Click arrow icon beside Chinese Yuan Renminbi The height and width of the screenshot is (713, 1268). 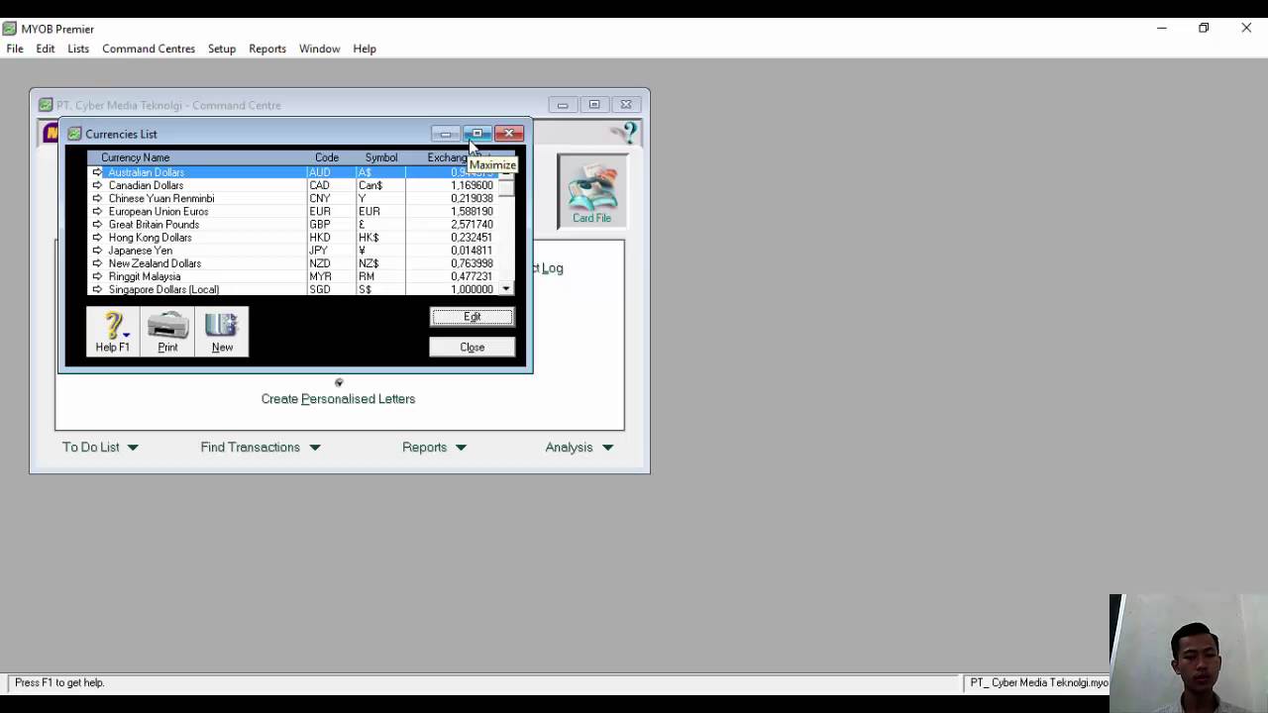point(97,198)
